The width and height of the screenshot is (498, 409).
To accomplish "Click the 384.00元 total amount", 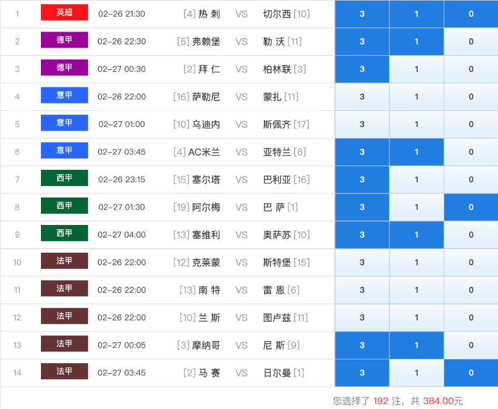I will tap(443, 401).
